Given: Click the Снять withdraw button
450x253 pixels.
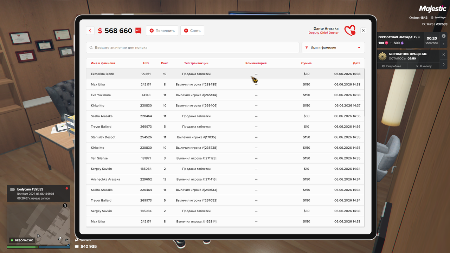Looking at the screenshot, I should [192, 31].
